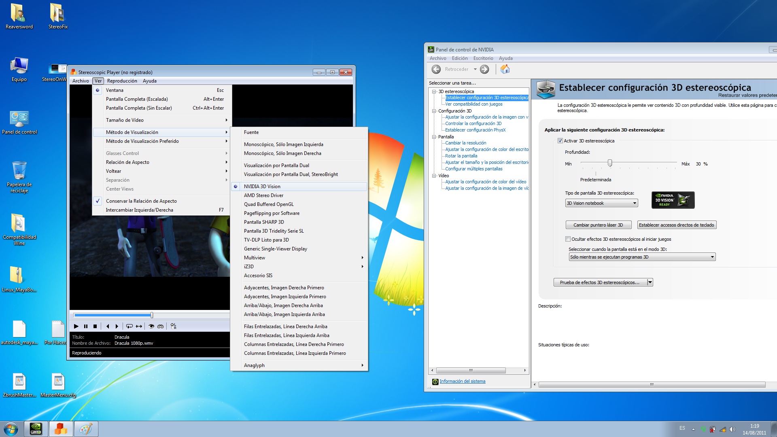Collapse the Vídeo tree node
The height and width of the screenshot is (437, 777).
pyautogui.click(x=434, y=176)
